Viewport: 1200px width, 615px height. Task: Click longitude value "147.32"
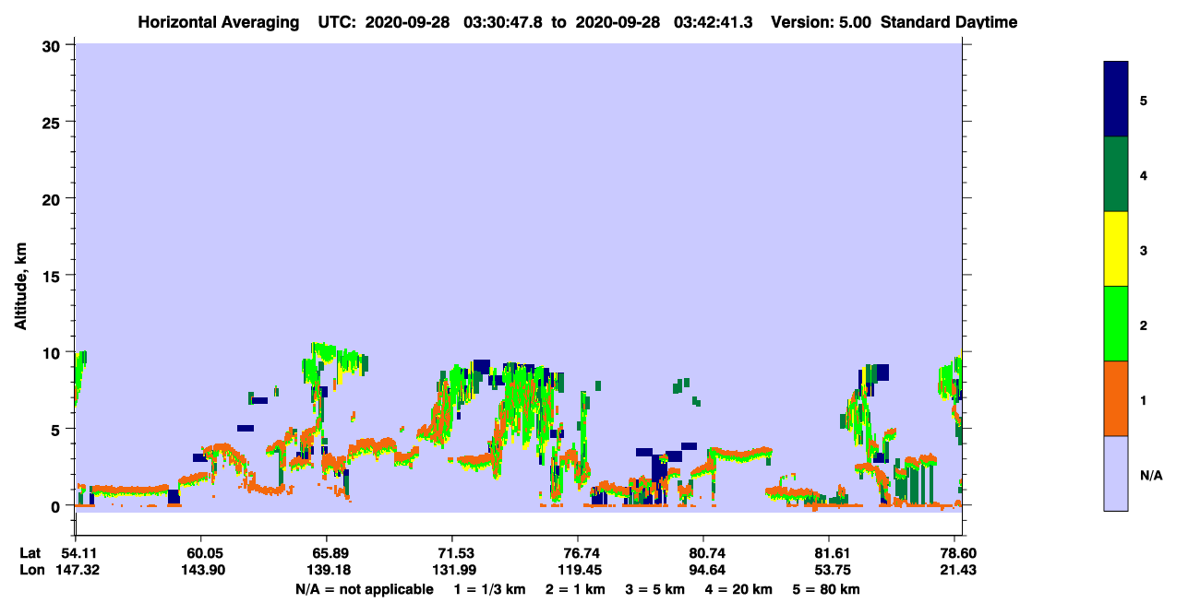coord(76,570)
